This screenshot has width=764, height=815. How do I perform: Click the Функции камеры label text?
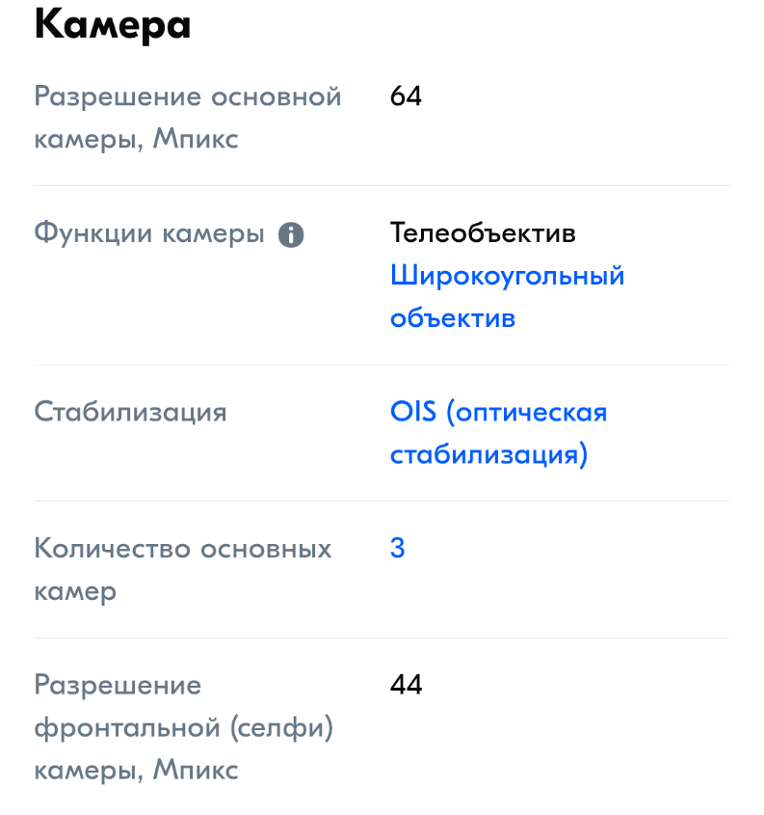click(149, 233)
